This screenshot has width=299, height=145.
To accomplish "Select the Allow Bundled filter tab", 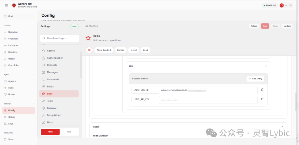I will tap(104, 50).
